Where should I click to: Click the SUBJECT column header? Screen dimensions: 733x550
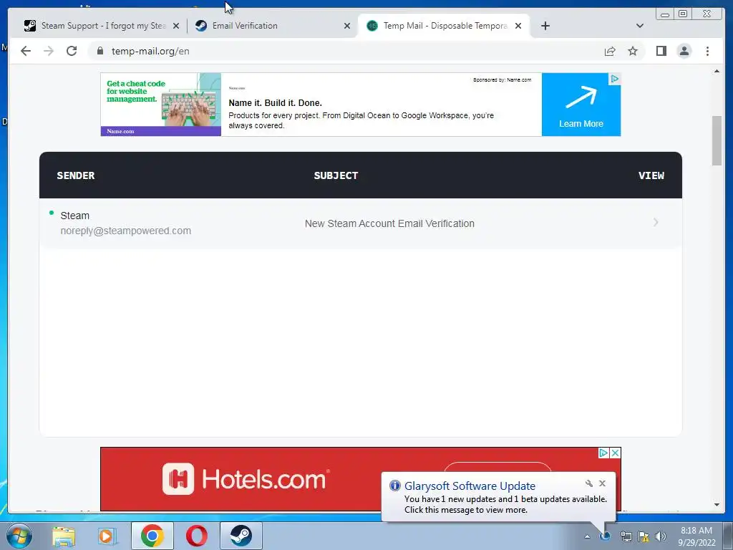(x=336, y=175)
